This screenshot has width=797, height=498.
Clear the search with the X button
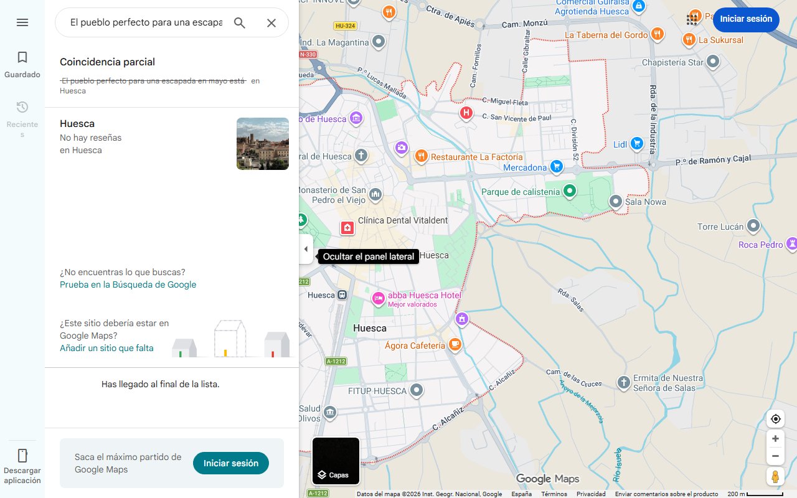coord(271,22)
